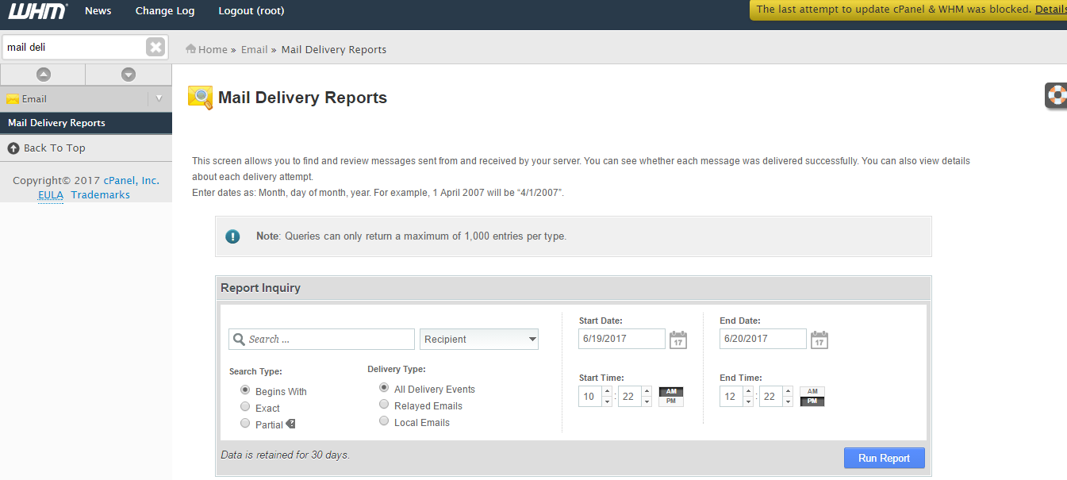Increase the End Time hour
This screenshot has height=480, width=1067.
[748, 391]
